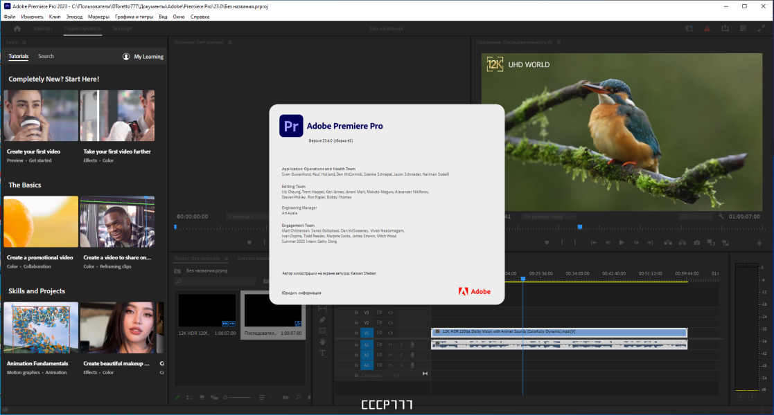Switch Project panel to list view
The image size is (774, 415).
(x=190, y=397)
